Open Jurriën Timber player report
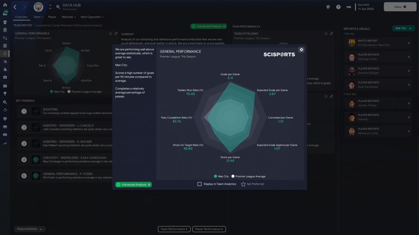Screen dimensions: 419x235 click(x=378, y=103)
